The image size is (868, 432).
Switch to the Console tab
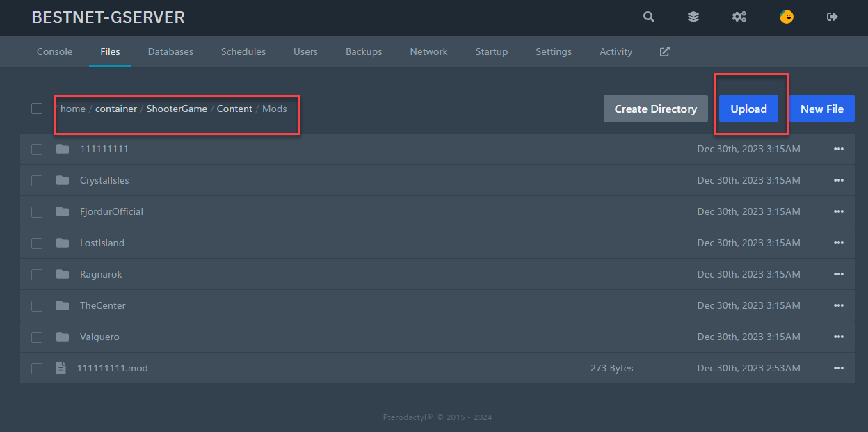click(54, 51)
